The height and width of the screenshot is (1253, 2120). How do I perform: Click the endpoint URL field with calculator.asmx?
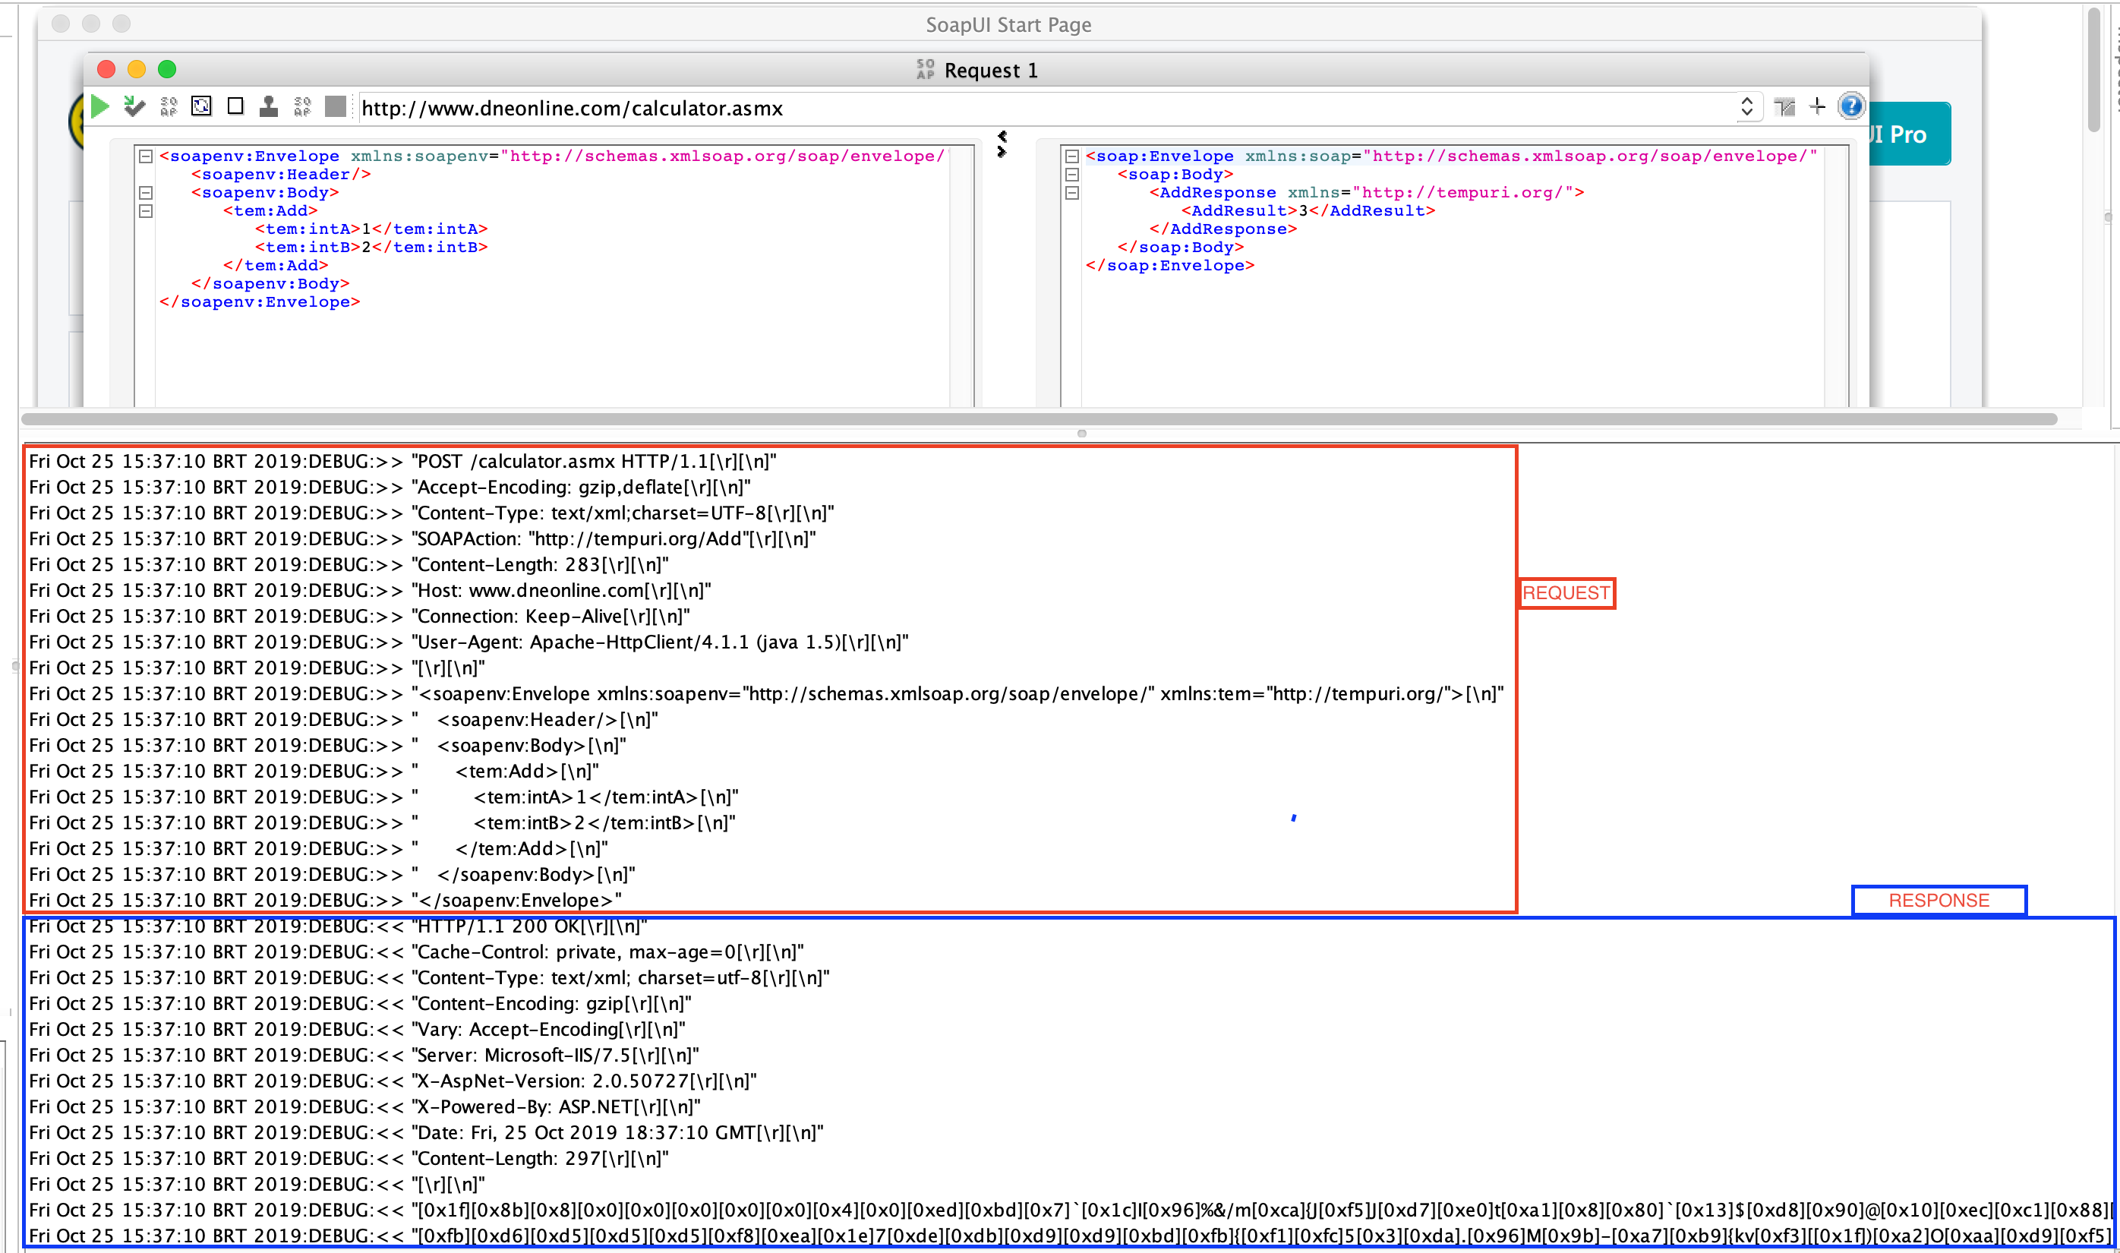(x=1046, y=108)
